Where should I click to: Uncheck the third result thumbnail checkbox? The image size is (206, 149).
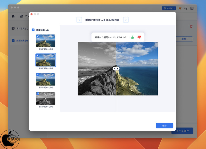pyautogui.click(x=38, y=75)
